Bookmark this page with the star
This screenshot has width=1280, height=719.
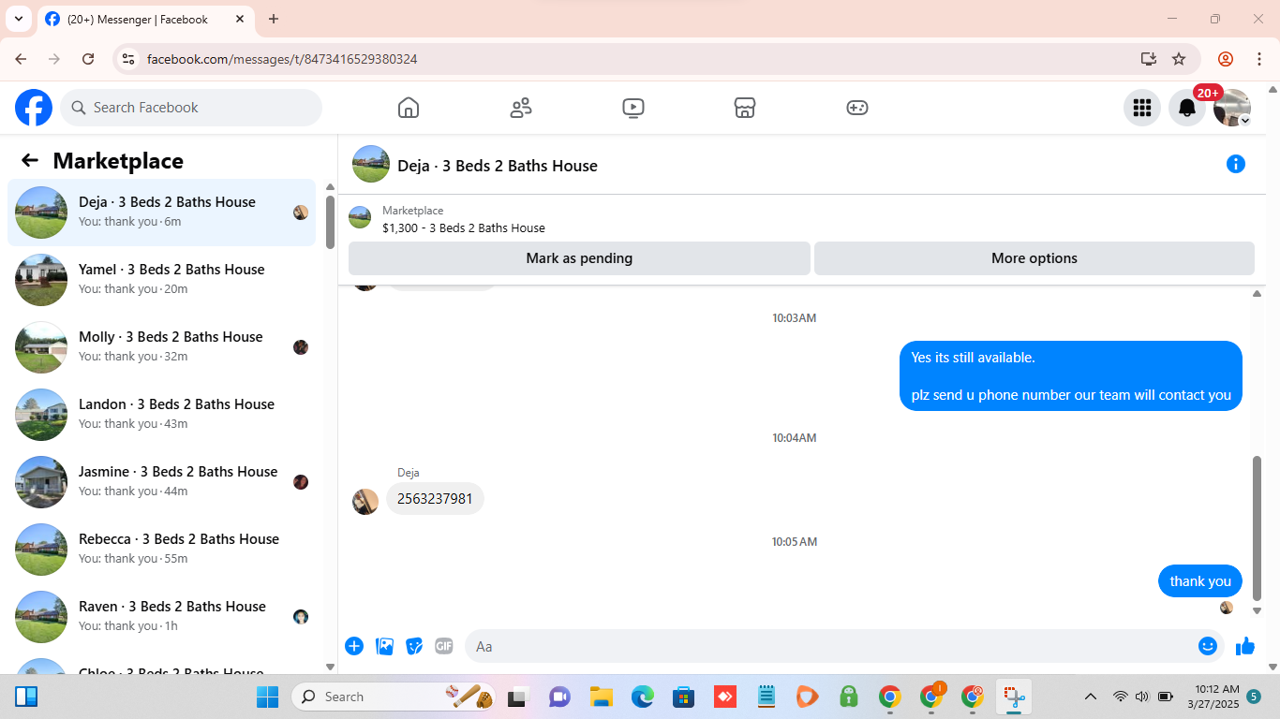1179,59
